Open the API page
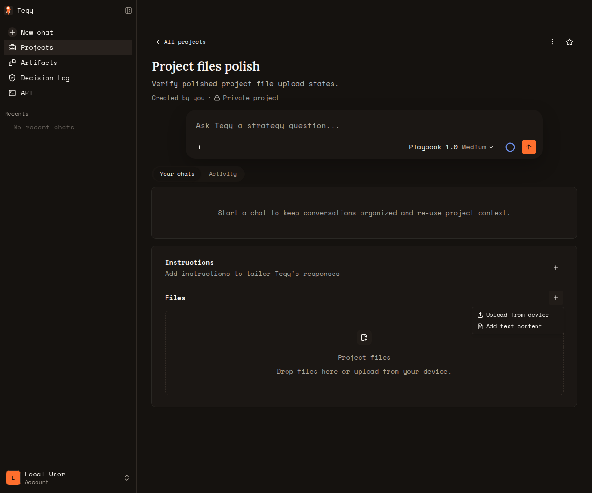This screenshot has height=493, width=592. [x=68, y=93]
